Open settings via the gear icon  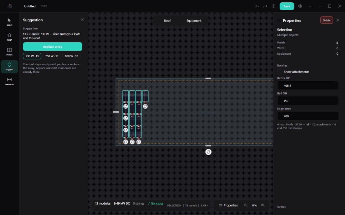tap(300, 6)
